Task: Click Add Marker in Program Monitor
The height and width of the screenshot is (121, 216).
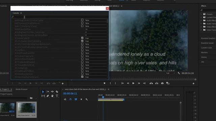Action: pyautogui.click(x=104, y=83)
